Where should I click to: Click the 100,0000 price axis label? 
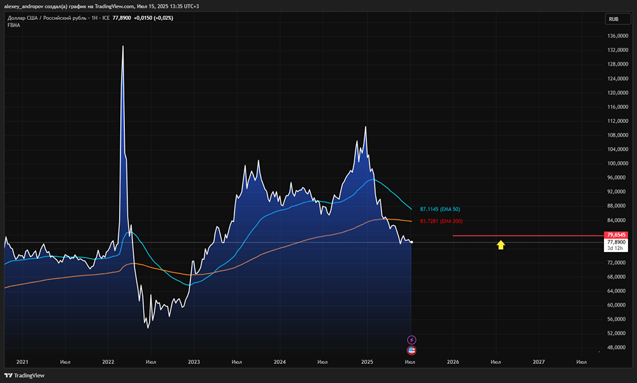coord(617,164)
